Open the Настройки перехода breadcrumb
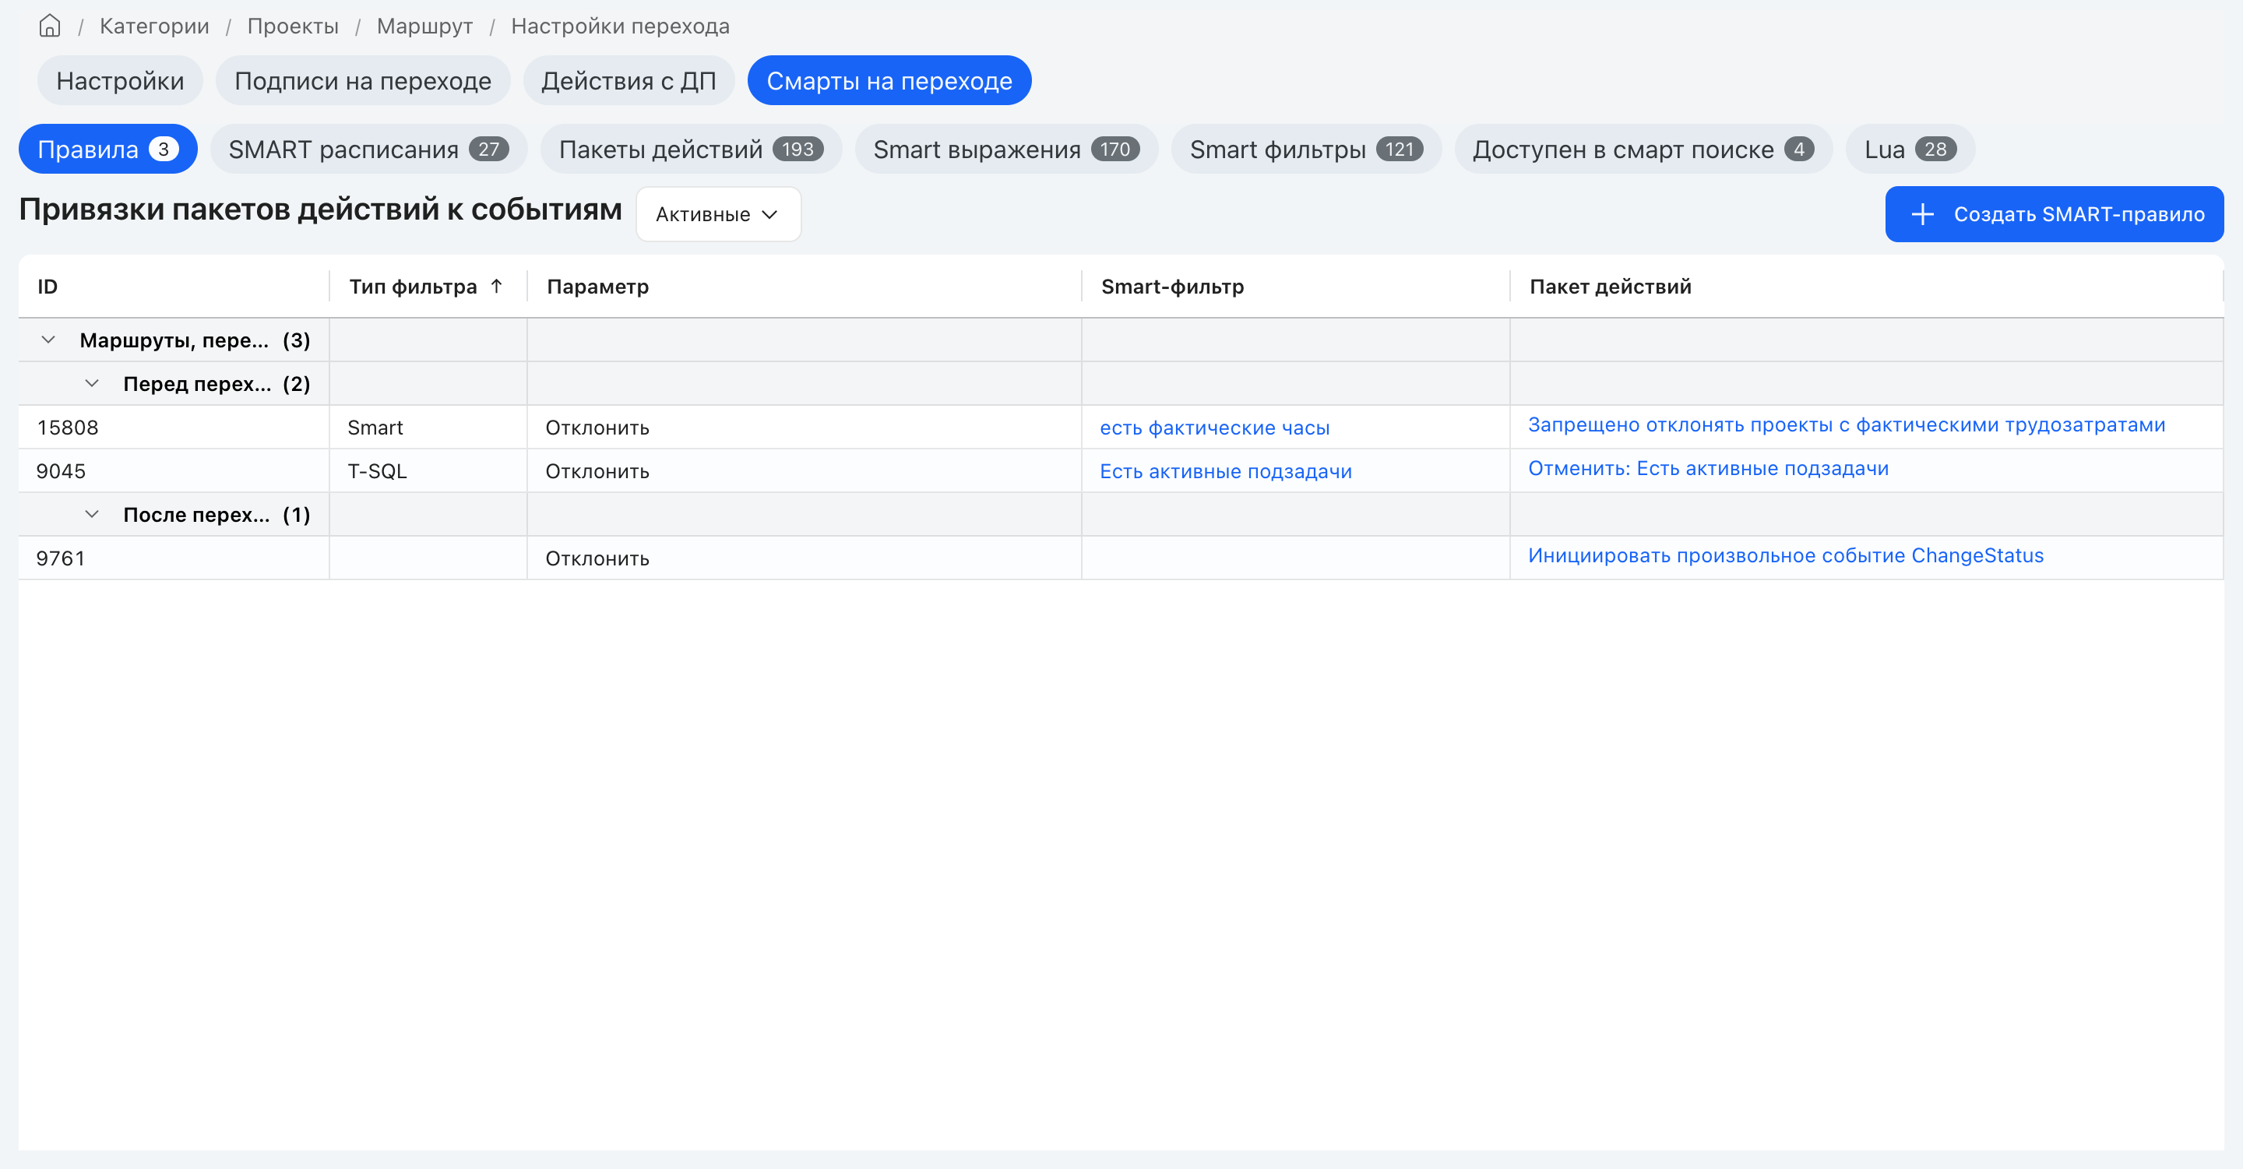This screenshot has width=2243, height=1169. coord(620,26)
